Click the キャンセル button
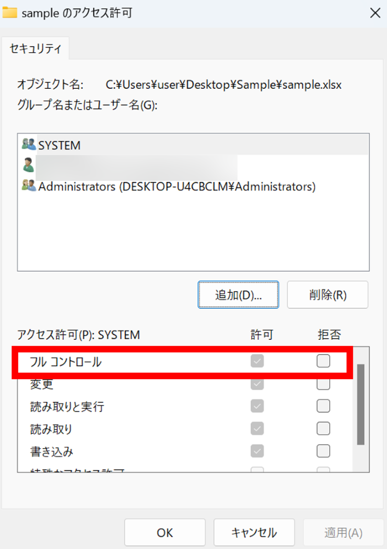 254,532
